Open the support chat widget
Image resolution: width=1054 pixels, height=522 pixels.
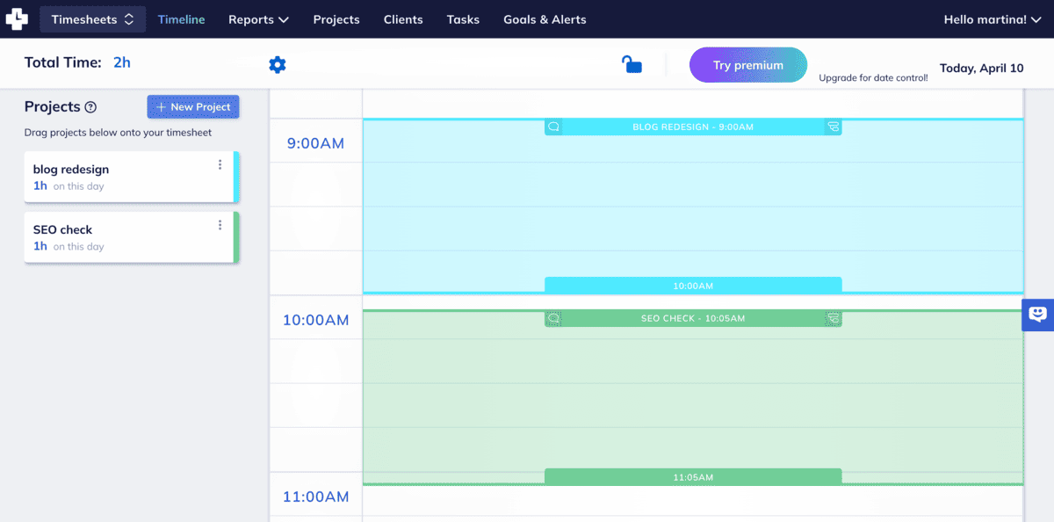point(1037,314)
